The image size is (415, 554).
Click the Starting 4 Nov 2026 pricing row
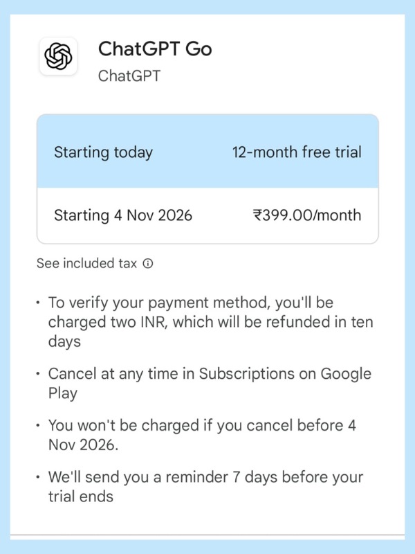click(207, 215)
